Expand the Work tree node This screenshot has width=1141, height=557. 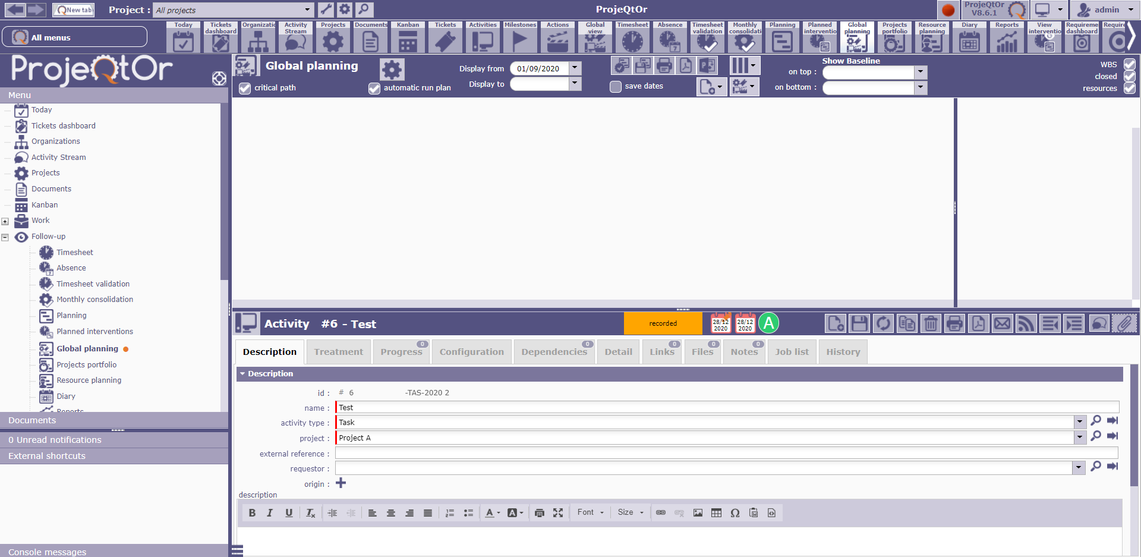click(5, 221)
